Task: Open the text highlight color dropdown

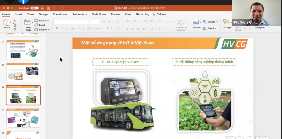Action: click(x=111, y=28)
